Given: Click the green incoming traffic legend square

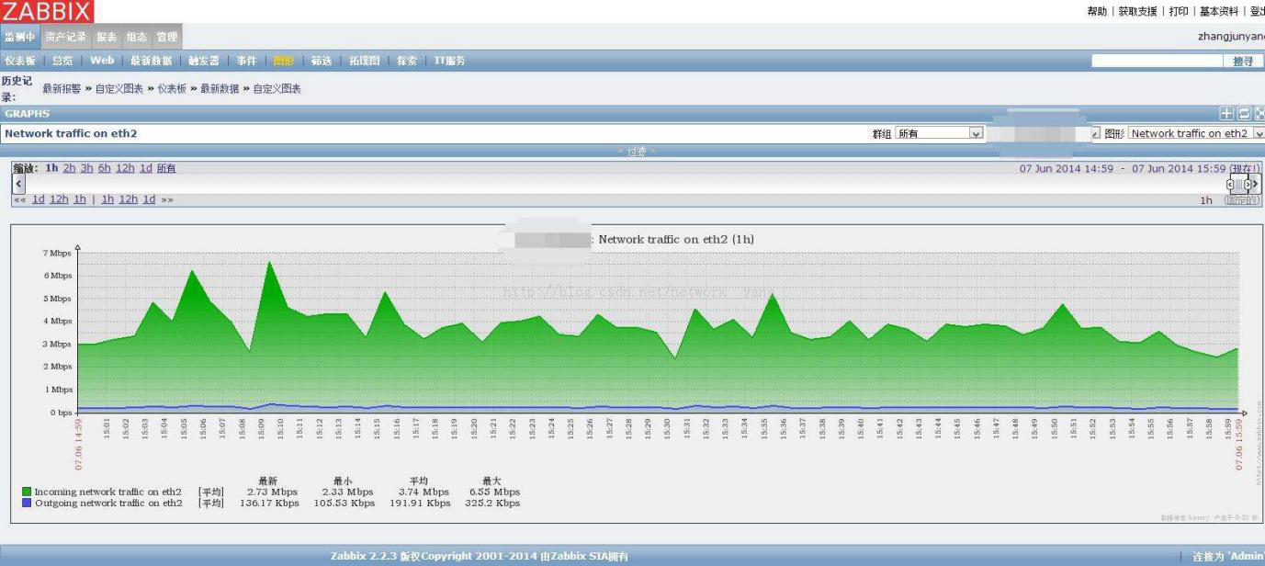Looking at the screenshot, I should (28, 492).
